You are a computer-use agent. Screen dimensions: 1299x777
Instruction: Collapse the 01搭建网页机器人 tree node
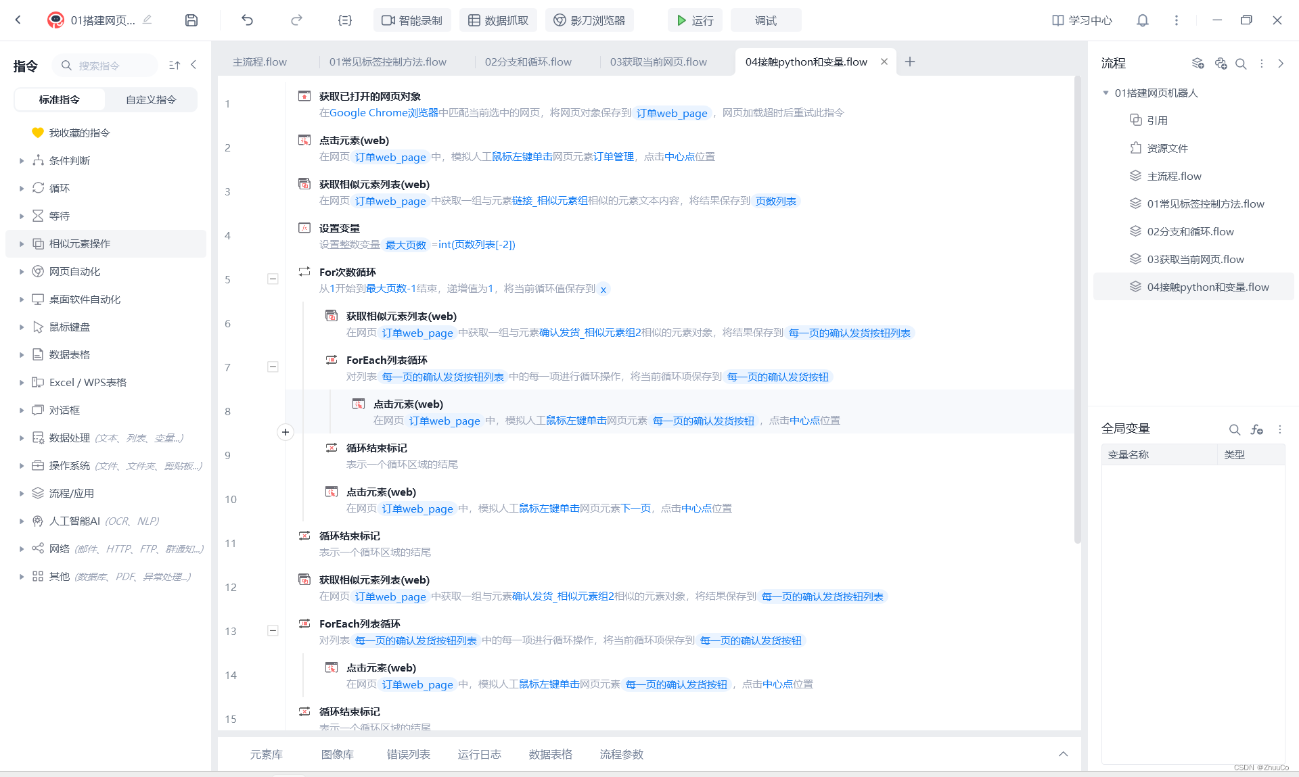pyautogui.click(x=1106, y=93)
